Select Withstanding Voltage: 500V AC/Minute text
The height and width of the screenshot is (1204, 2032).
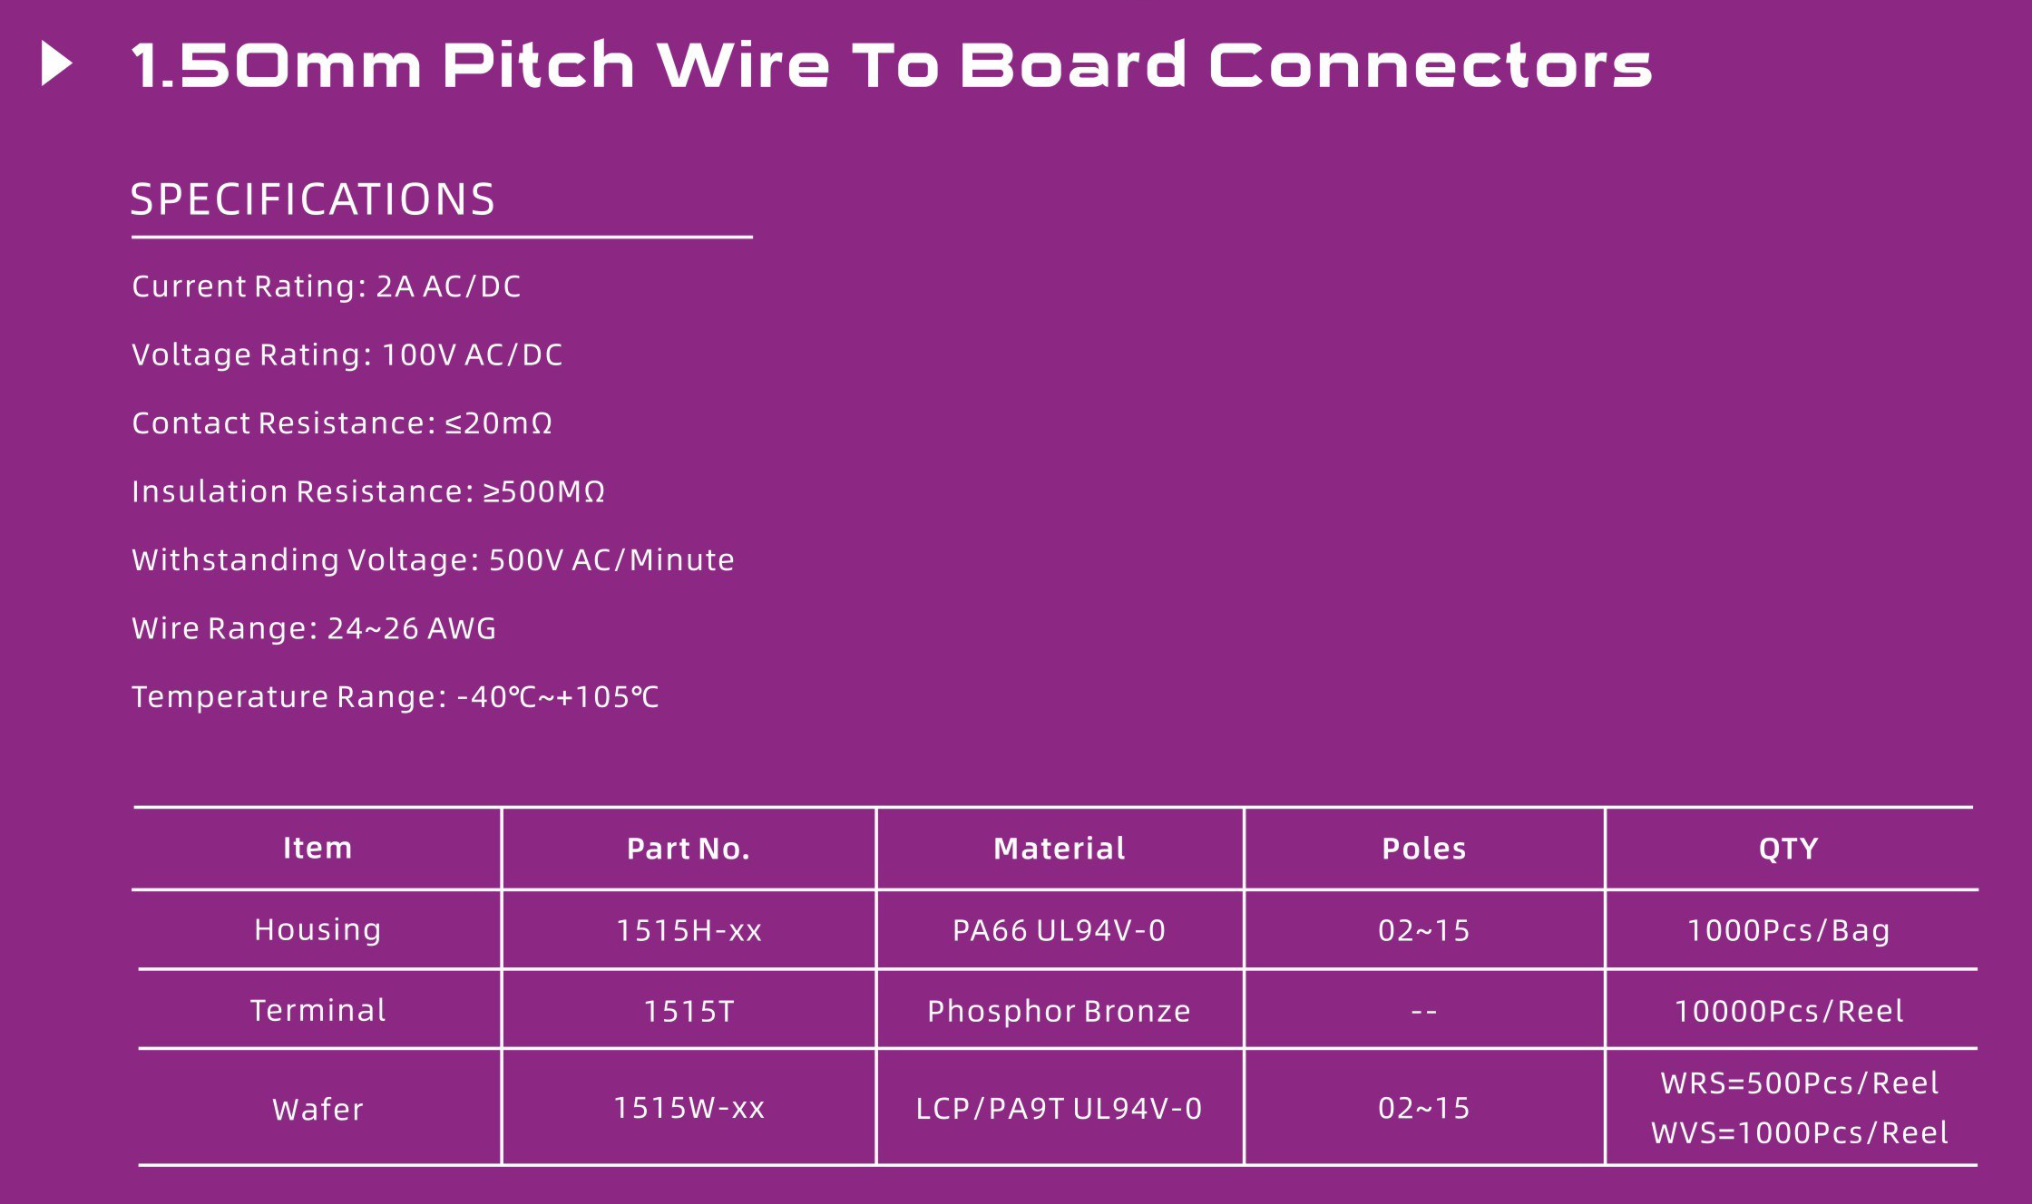tap(434, 560)
